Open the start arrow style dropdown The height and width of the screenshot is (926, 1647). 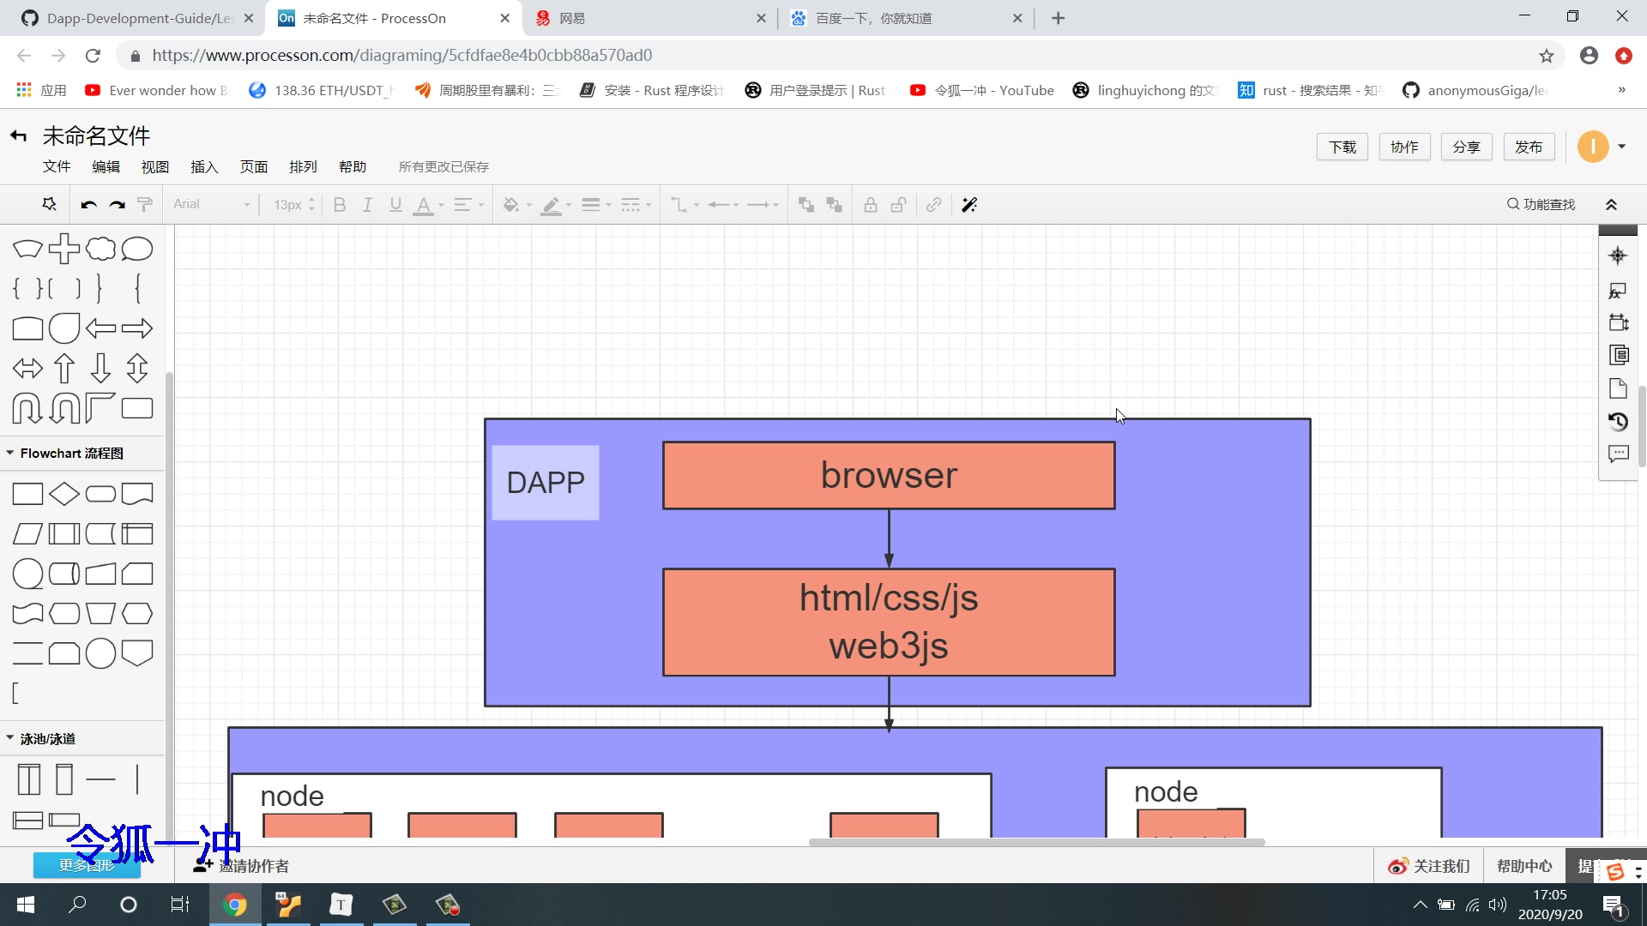click(x=723, y=205)
